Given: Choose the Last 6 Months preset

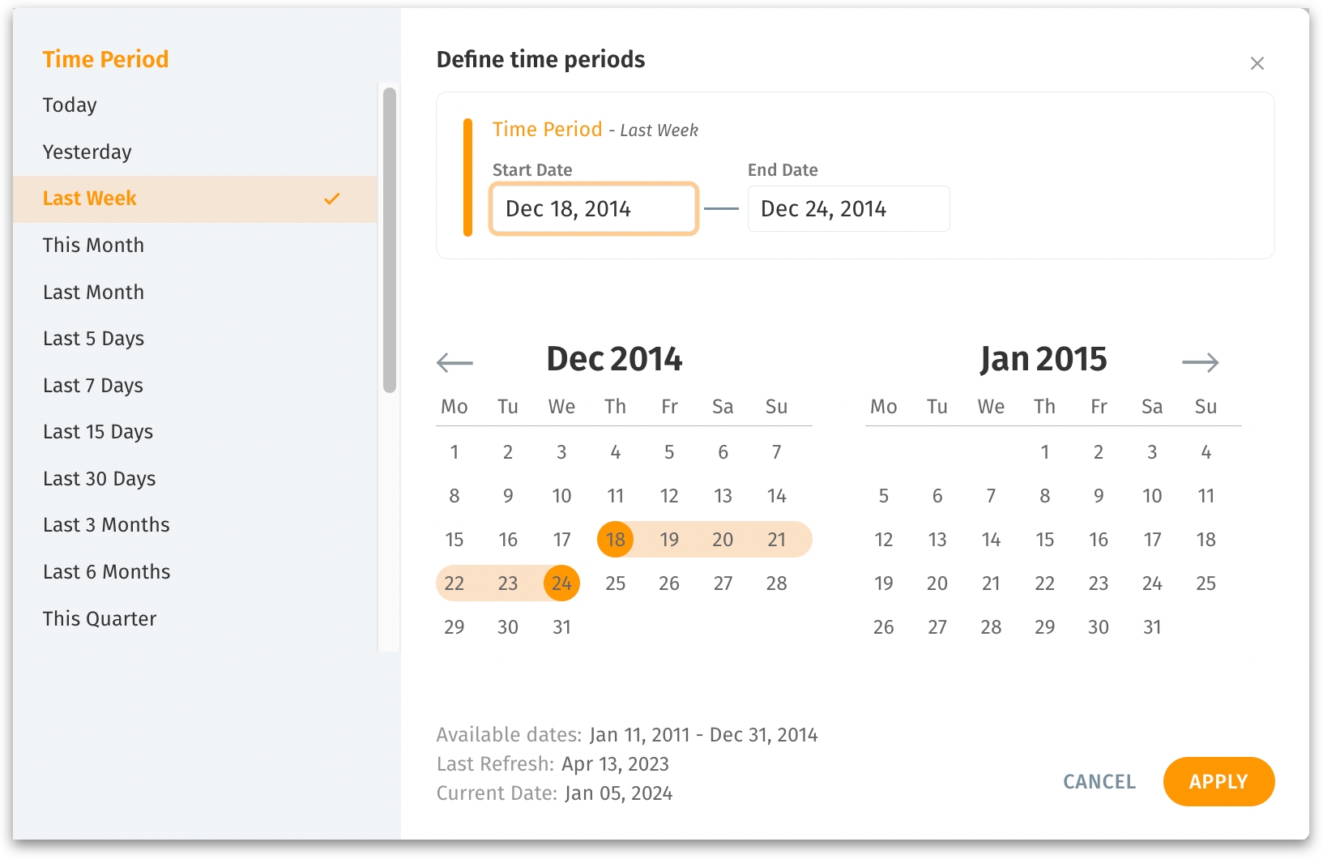Looking at the screenshot, I should click(x=106, y=572).
